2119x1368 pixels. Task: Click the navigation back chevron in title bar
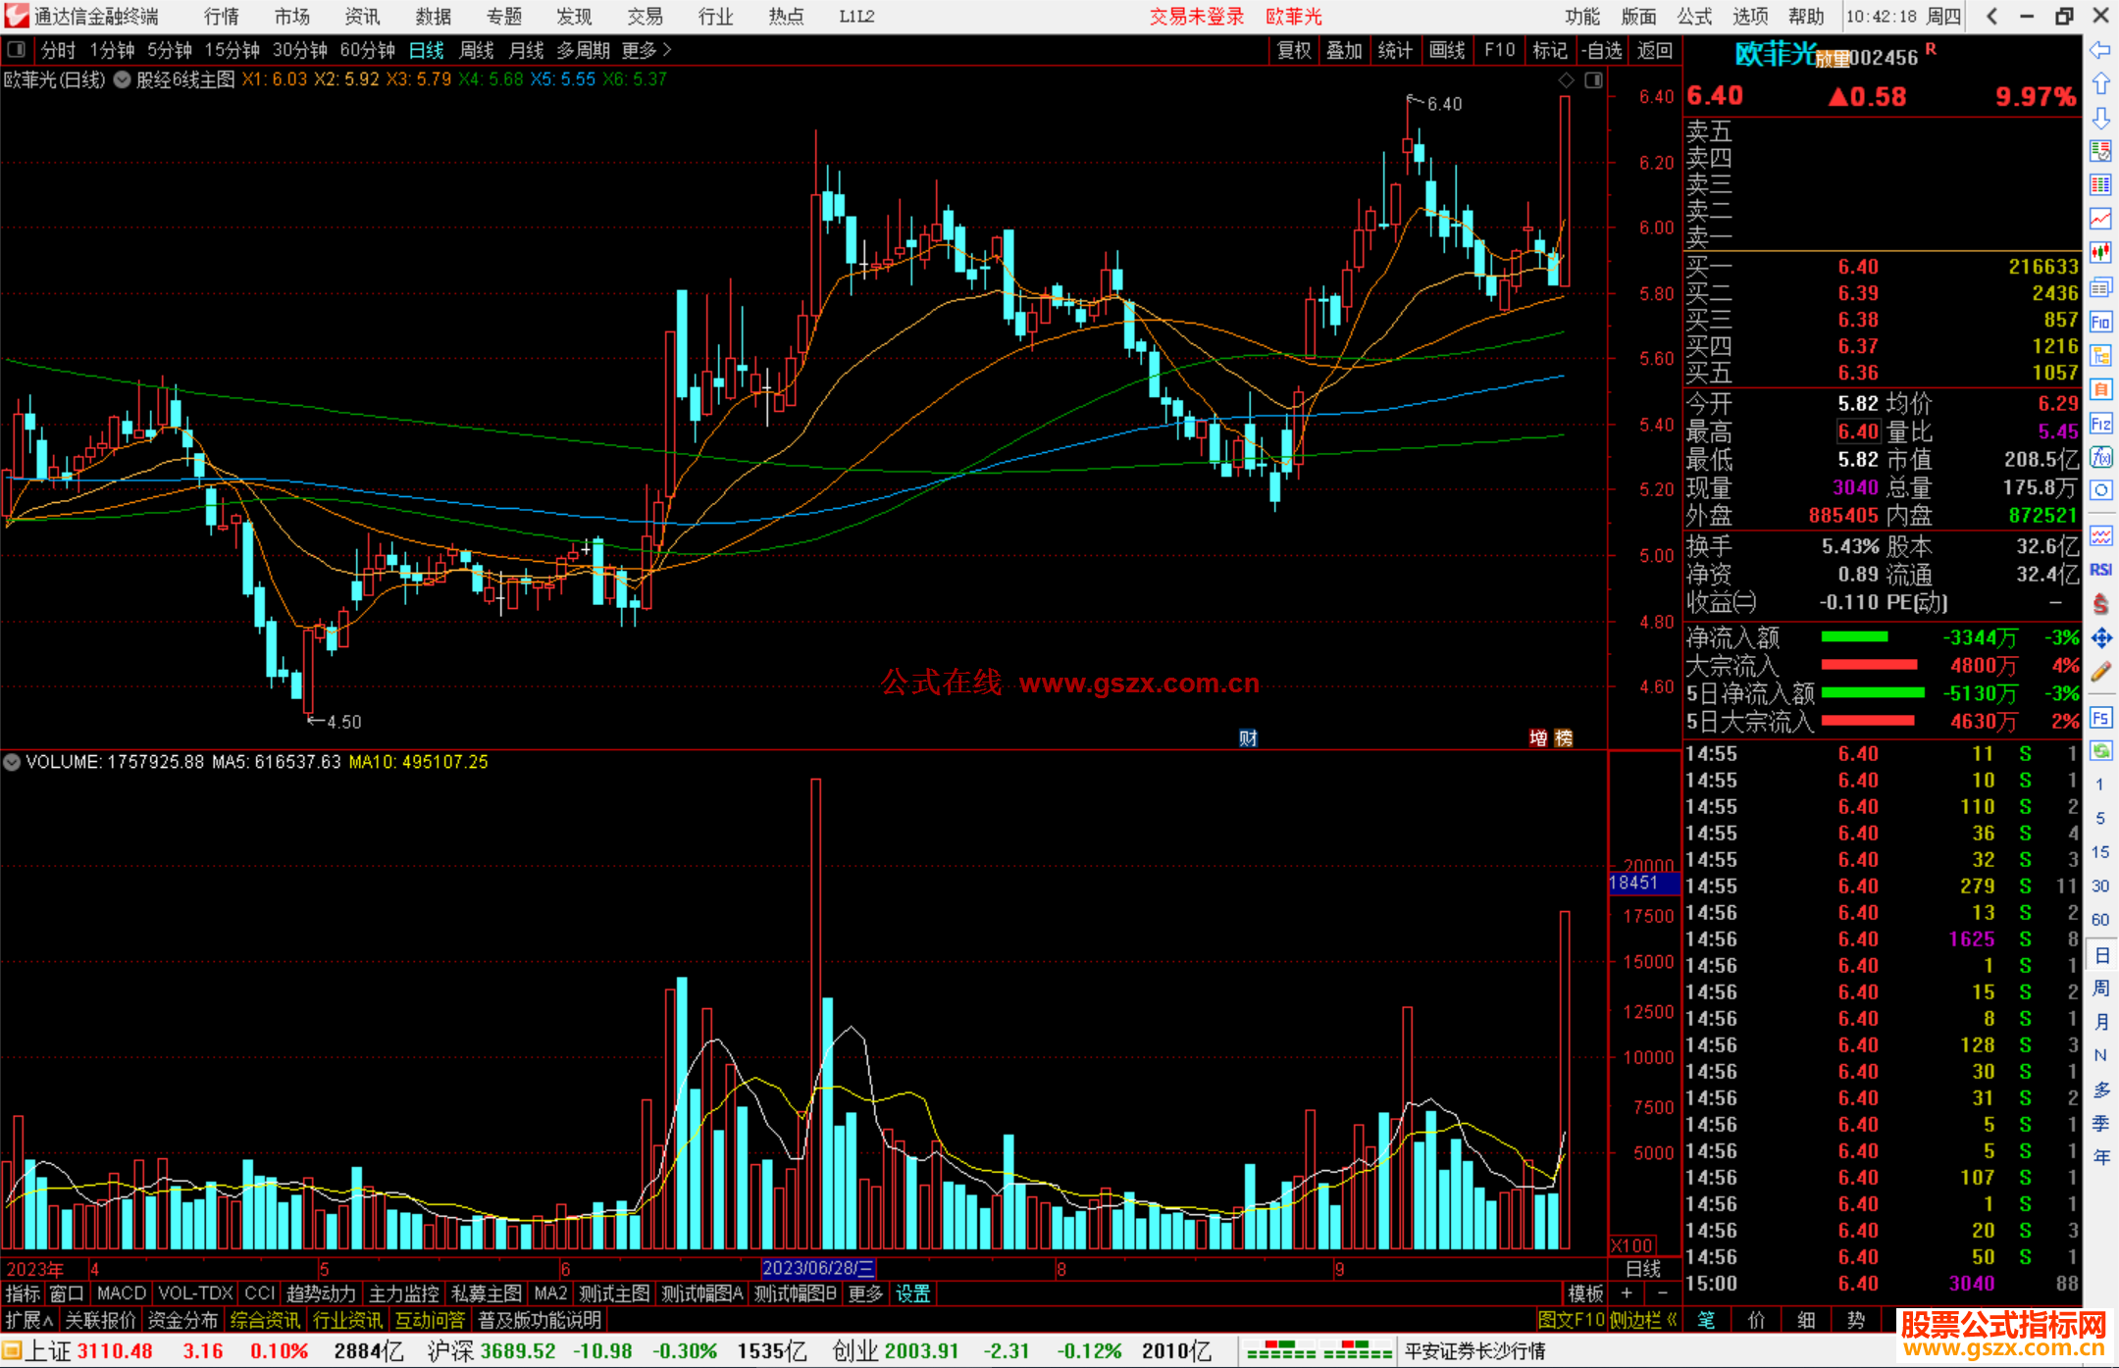1992,16
